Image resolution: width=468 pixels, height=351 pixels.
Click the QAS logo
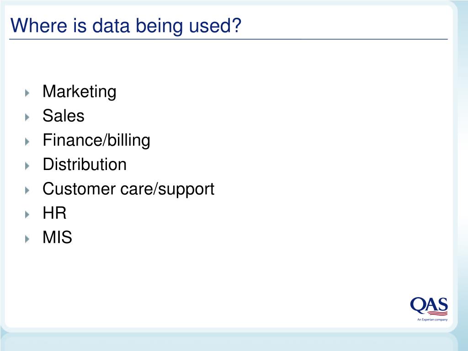tap(429, 308)
